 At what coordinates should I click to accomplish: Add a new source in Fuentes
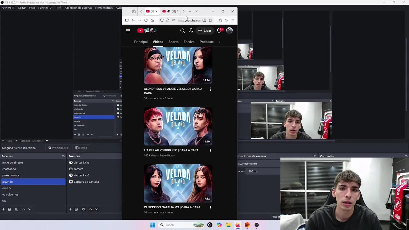click(x=70, y=209)
